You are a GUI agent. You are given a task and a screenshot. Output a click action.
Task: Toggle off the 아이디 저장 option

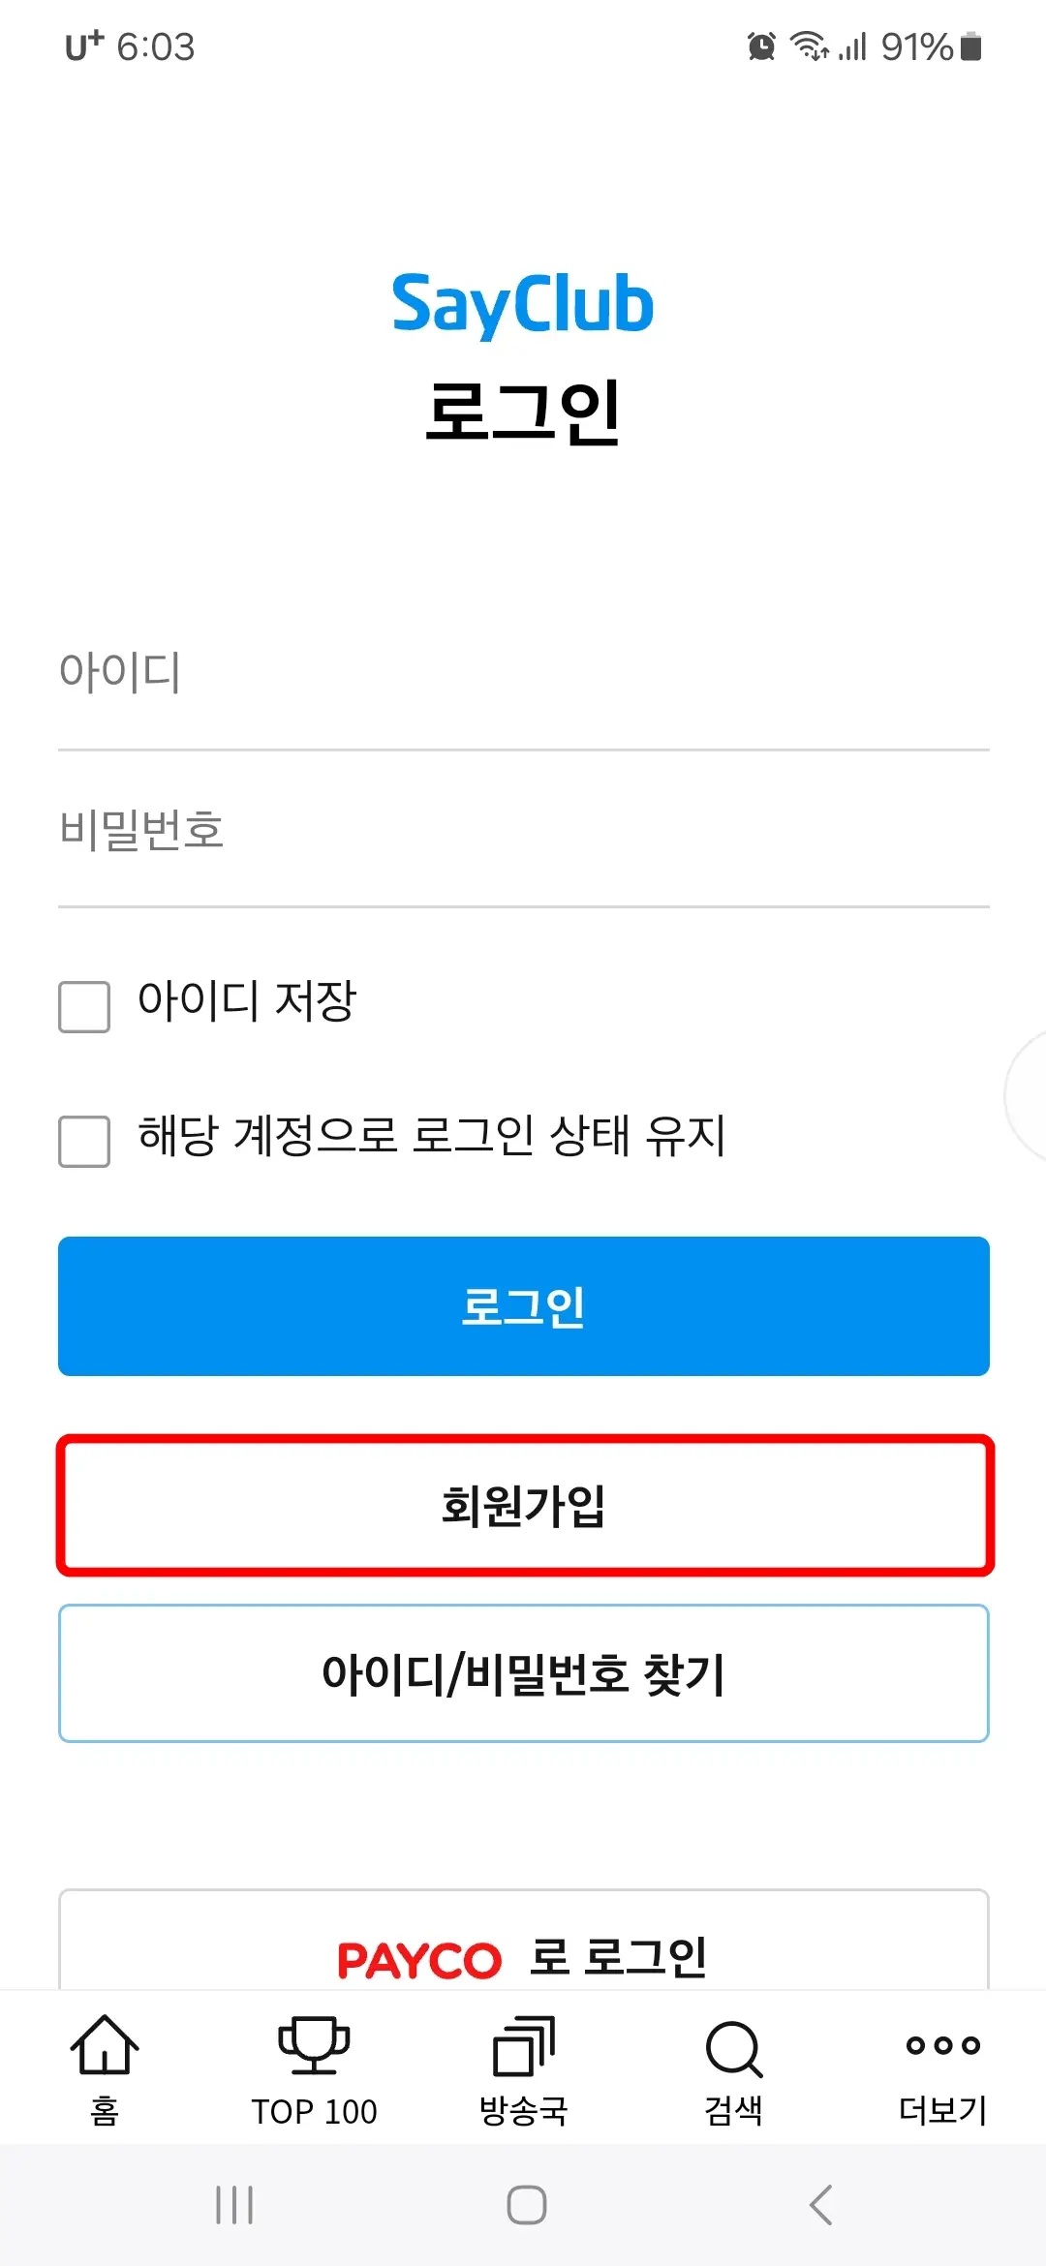click(83, 1007)
